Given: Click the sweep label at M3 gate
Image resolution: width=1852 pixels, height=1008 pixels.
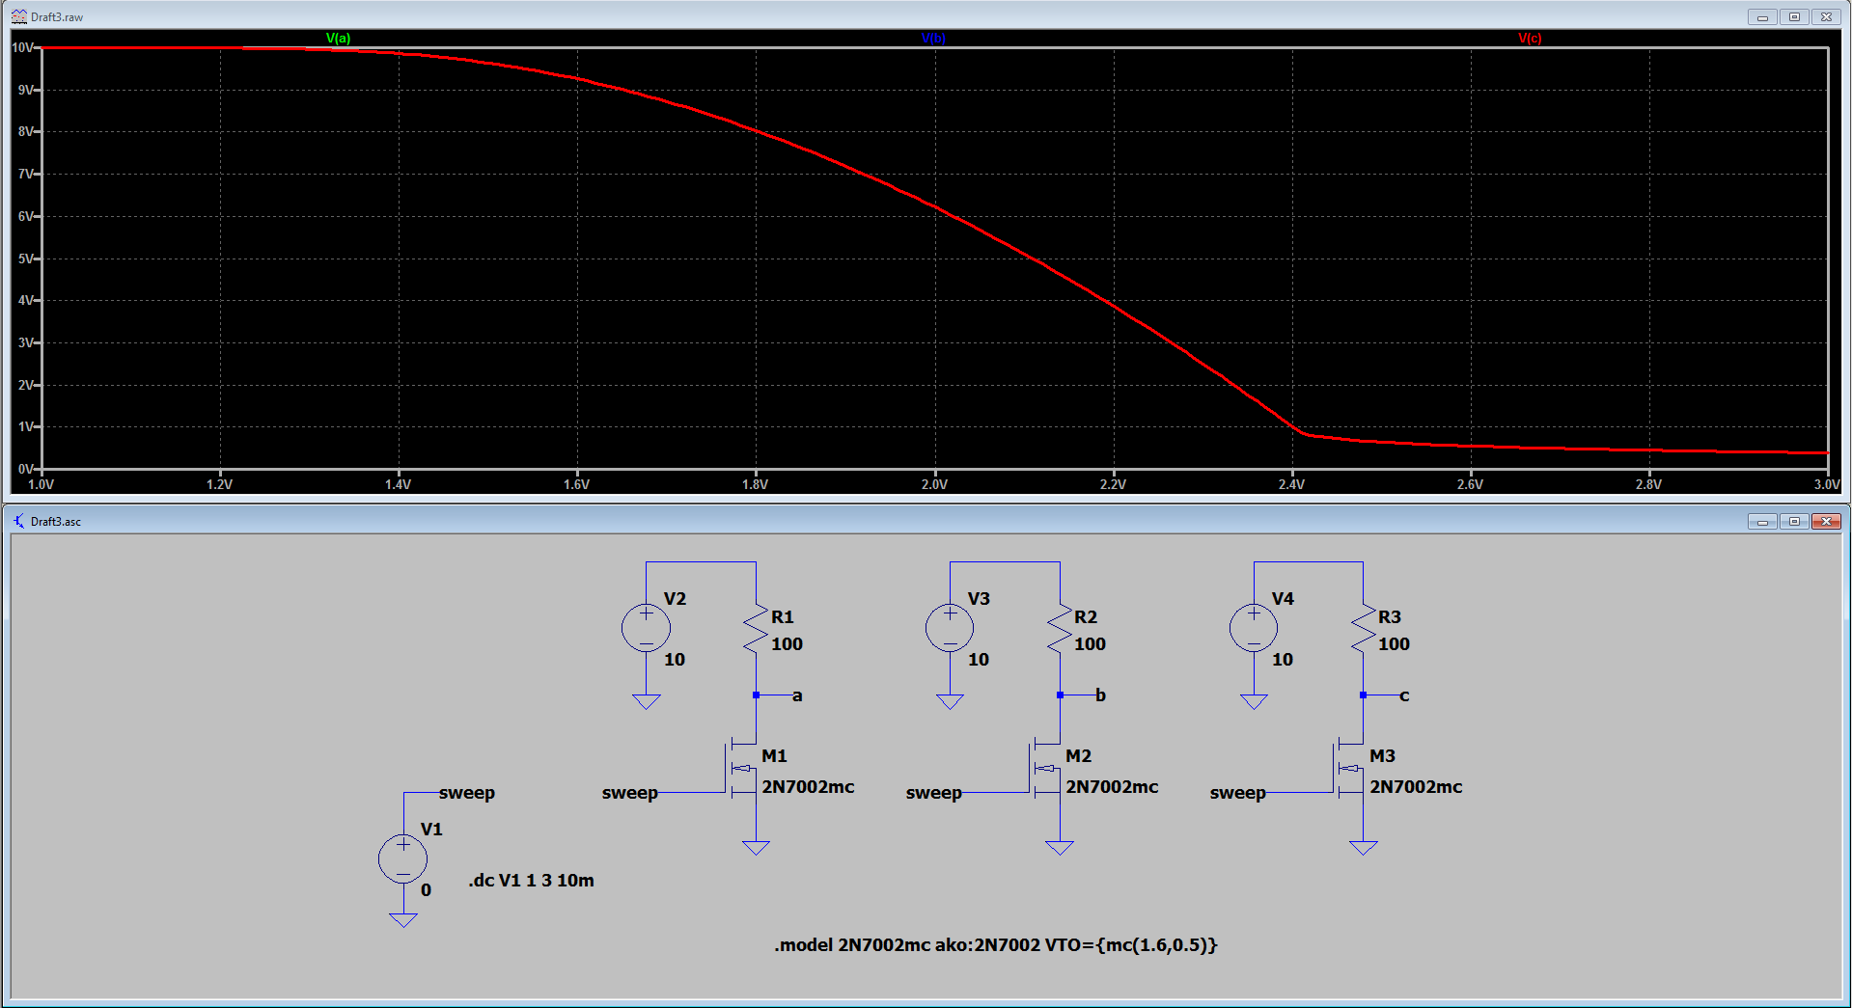Looking at the screenshot, I should [1238, 793].
